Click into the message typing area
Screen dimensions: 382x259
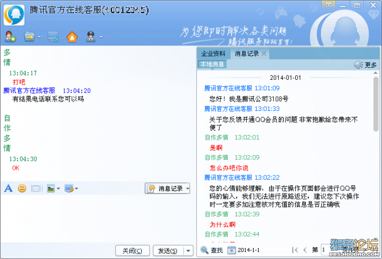98,218
